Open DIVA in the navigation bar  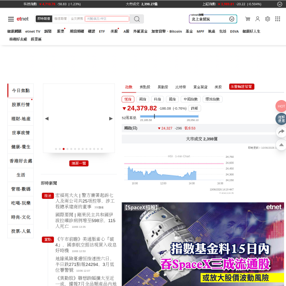pos(235,31)
